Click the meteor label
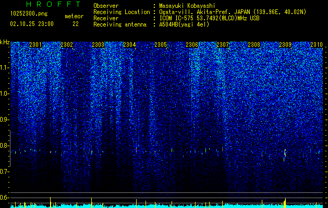Image resolution: width=328 pixels, height=208 pixels. (74, 16)
